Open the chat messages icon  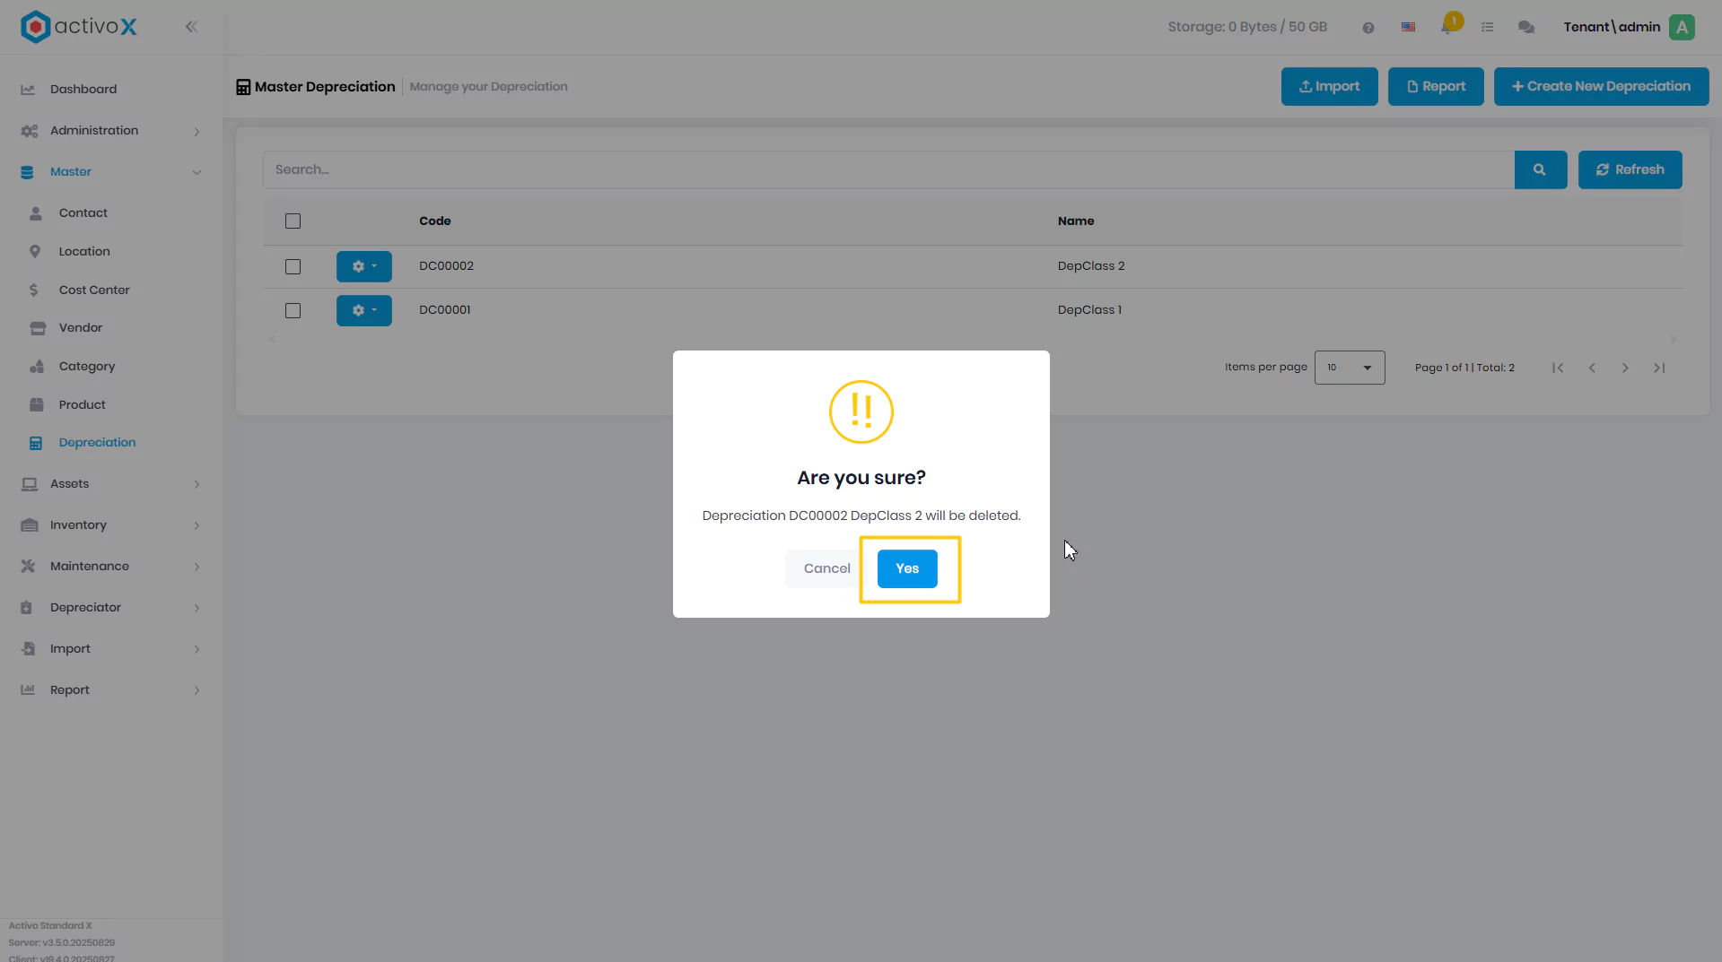click(1525, 28)
